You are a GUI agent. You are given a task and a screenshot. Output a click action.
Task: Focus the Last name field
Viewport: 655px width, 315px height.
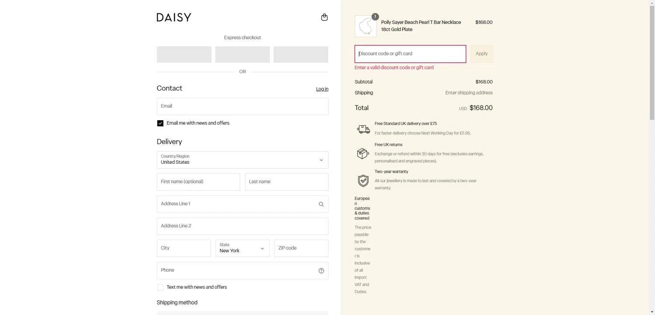coord(286,182)
